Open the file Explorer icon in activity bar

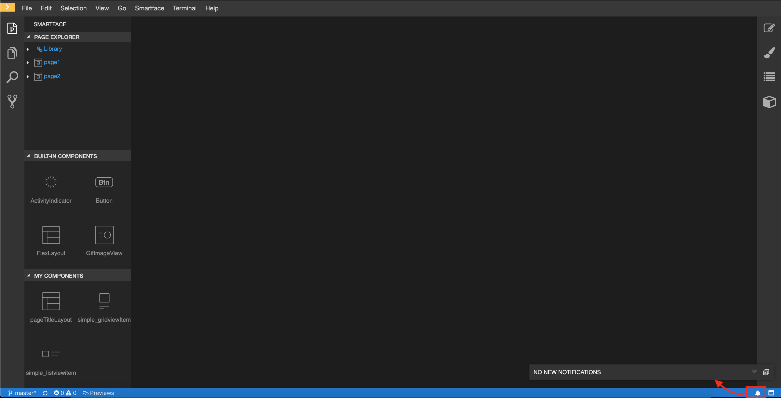pyautogui.click(x=12, y=53)
